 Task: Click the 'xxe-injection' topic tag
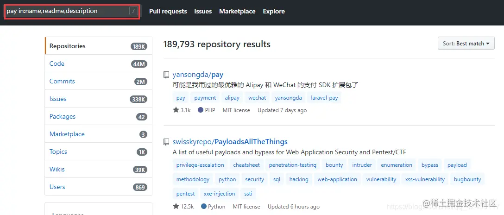click(x=219, y=194)
